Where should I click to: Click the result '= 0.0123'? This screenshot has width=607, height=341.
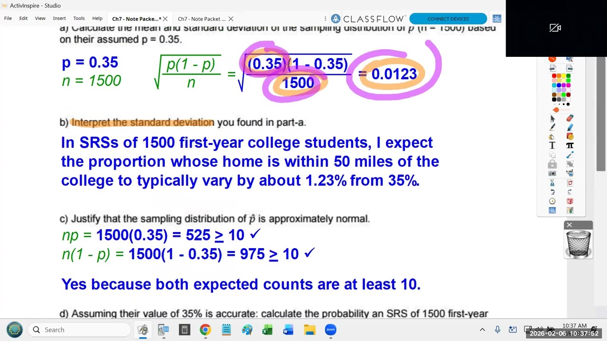point(387,74)
